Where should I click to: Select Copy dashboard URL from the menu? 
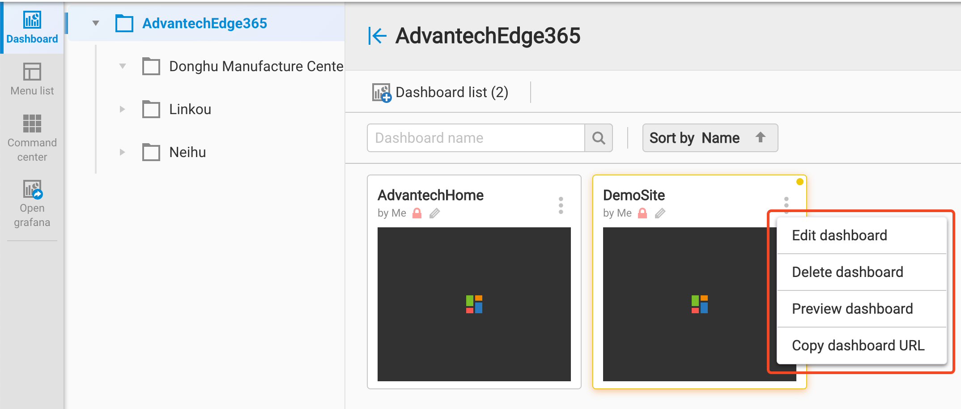pyautogui.click(x=858, y=345)
